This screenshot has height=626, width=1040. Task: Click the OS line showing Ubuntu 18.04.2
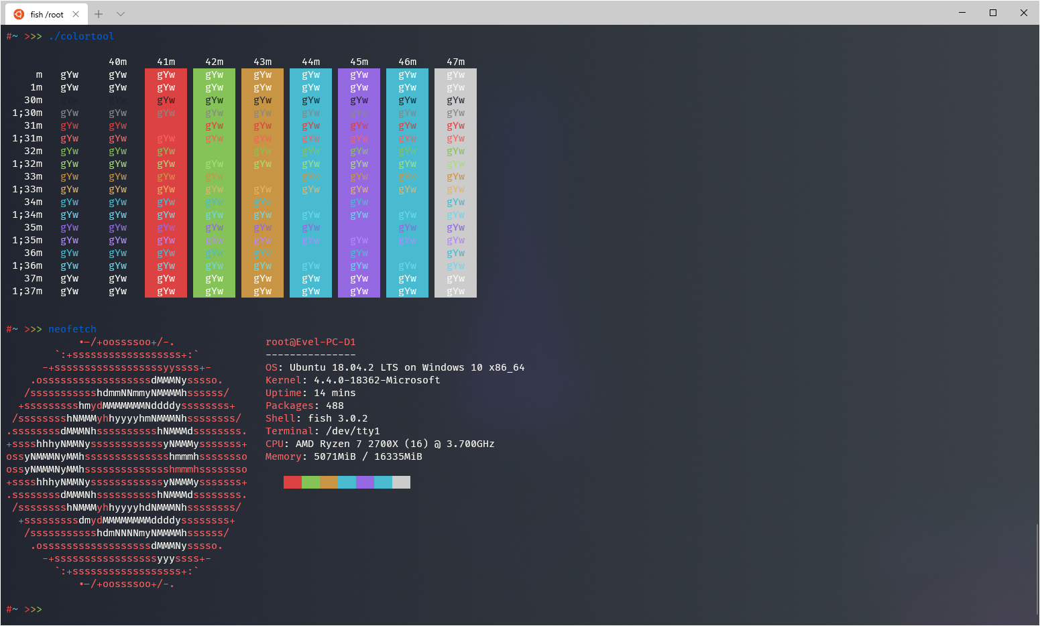coord(395,367)
